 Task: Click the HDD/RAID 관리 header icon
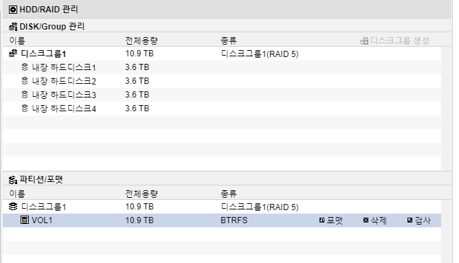[13, 10]
